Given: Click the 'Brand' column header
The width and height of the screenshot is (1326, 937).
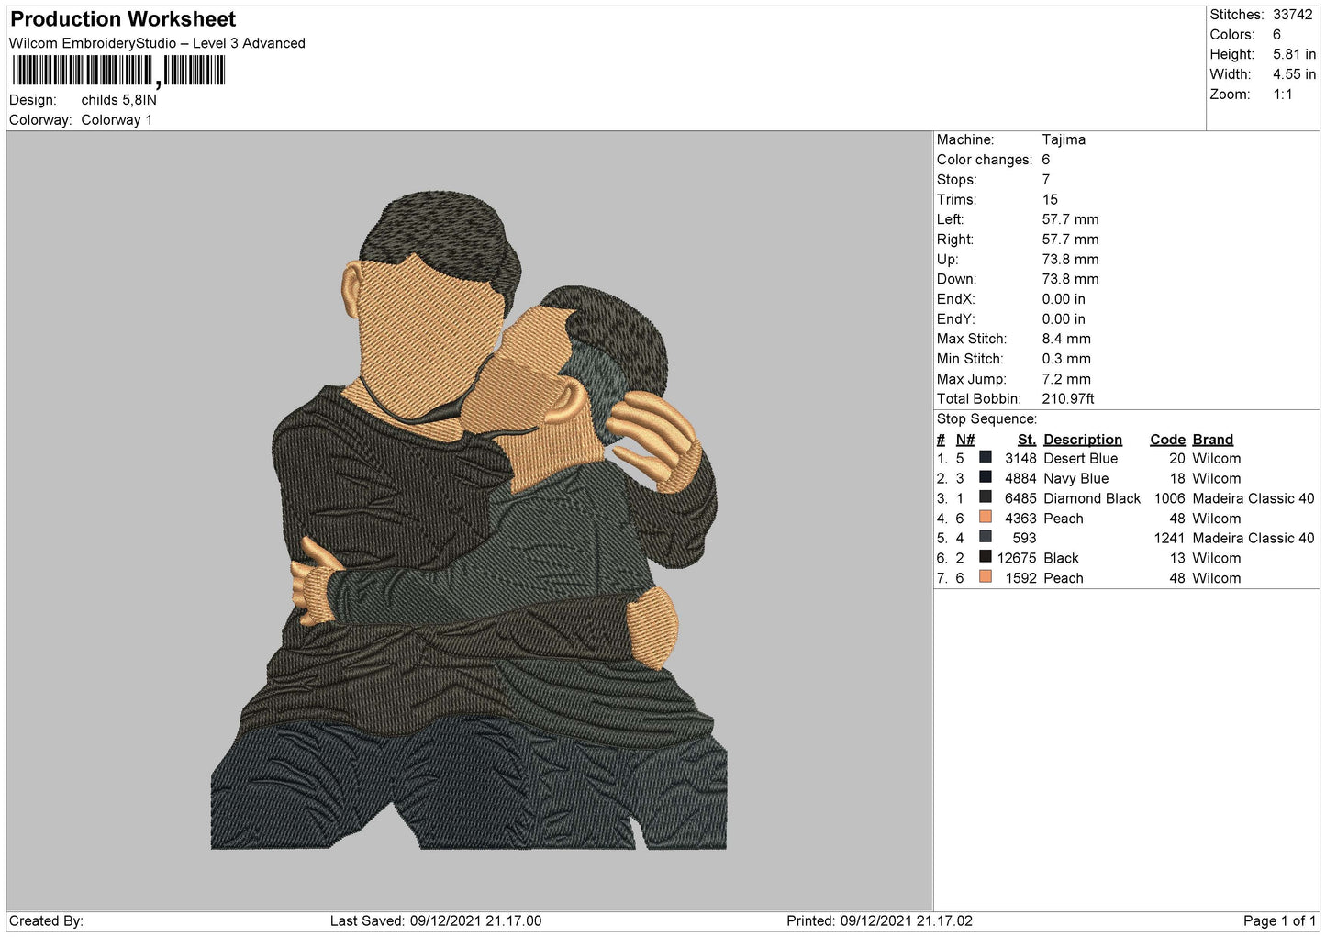Looking at the screenshot, I should (1212, 440).
